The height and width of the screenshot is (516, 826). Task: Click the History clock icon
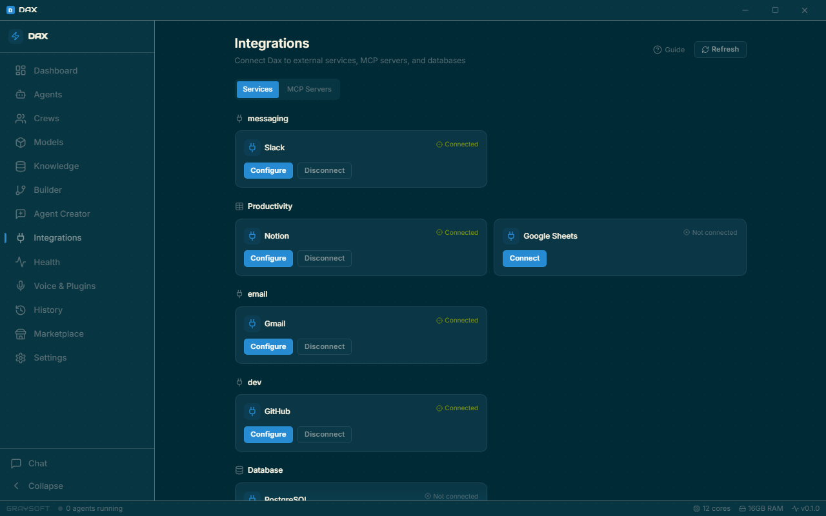pyautogui.click(x=21, y=310)
